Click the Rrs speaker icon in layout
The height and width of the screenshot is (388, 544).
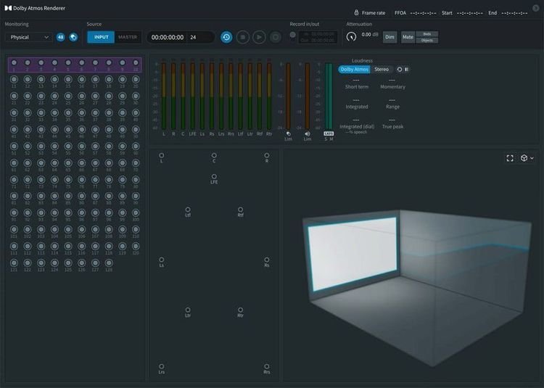coord(267,366)
